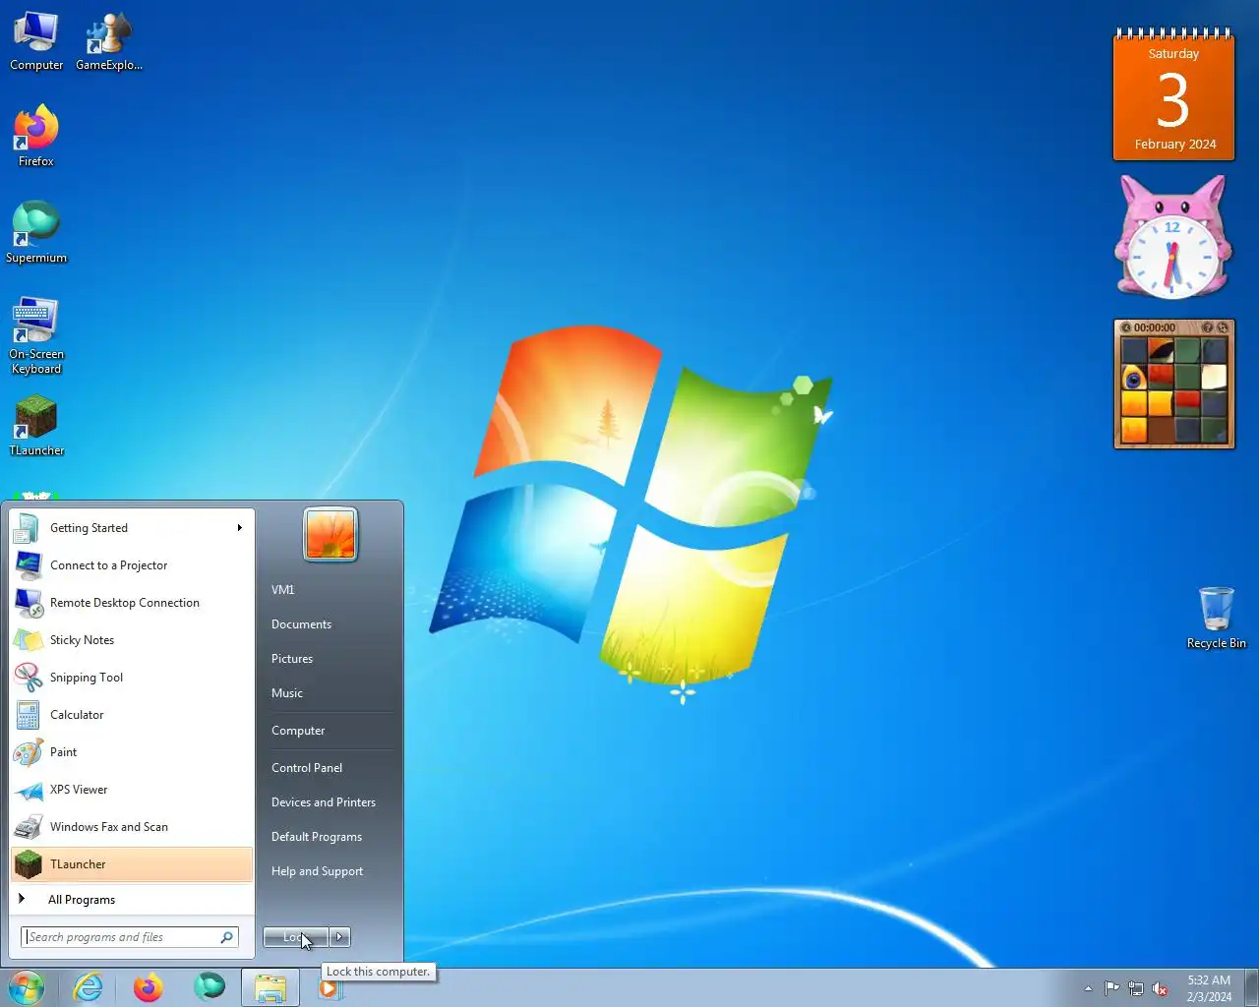Launch Snipping Tool from the Start menu

click(132, 678)
